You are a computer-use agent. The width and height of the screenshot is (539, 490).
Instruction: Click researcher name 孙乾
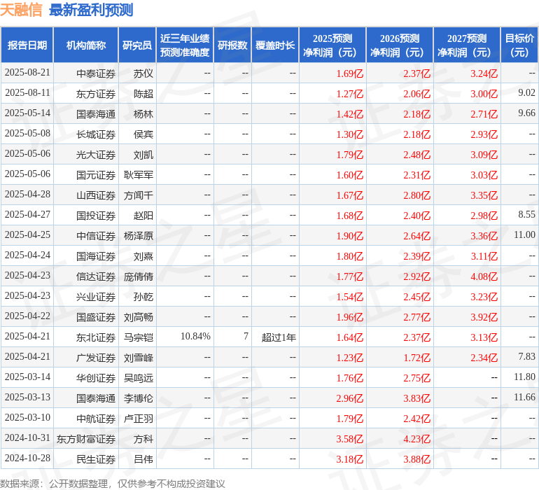(x=143, y=297)
